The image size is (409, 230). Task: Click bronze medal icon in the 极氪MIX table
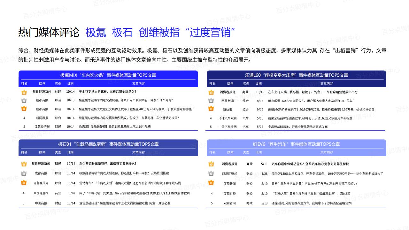click(x=24, y=109)
